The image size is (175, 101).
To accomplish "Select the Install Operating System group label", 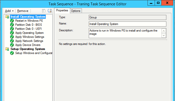I will tap(28, 17).
